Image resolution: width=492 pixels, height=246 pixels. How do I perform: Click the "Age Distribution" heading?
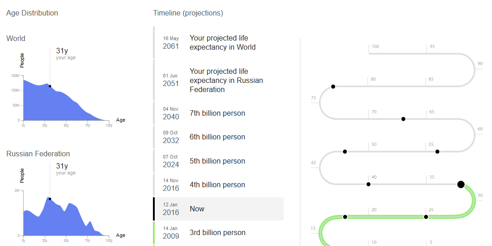32,13
